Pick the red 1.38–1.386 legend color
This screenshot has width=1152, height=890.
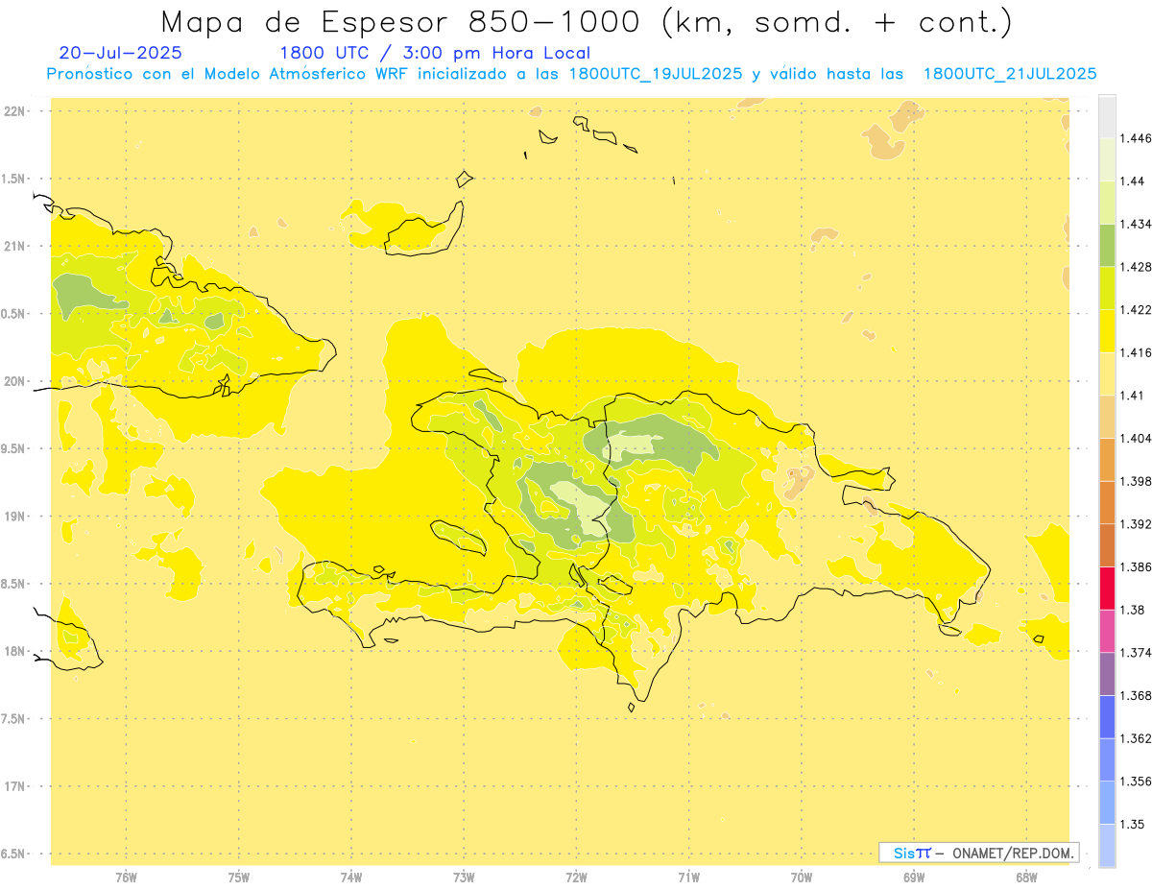pos(1107,588)
